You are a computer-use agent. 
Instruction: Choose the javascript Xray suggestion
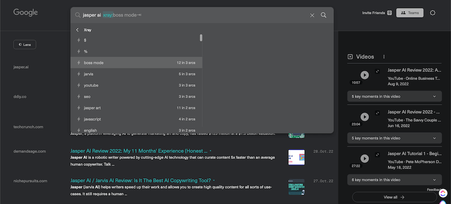(136, 119)
